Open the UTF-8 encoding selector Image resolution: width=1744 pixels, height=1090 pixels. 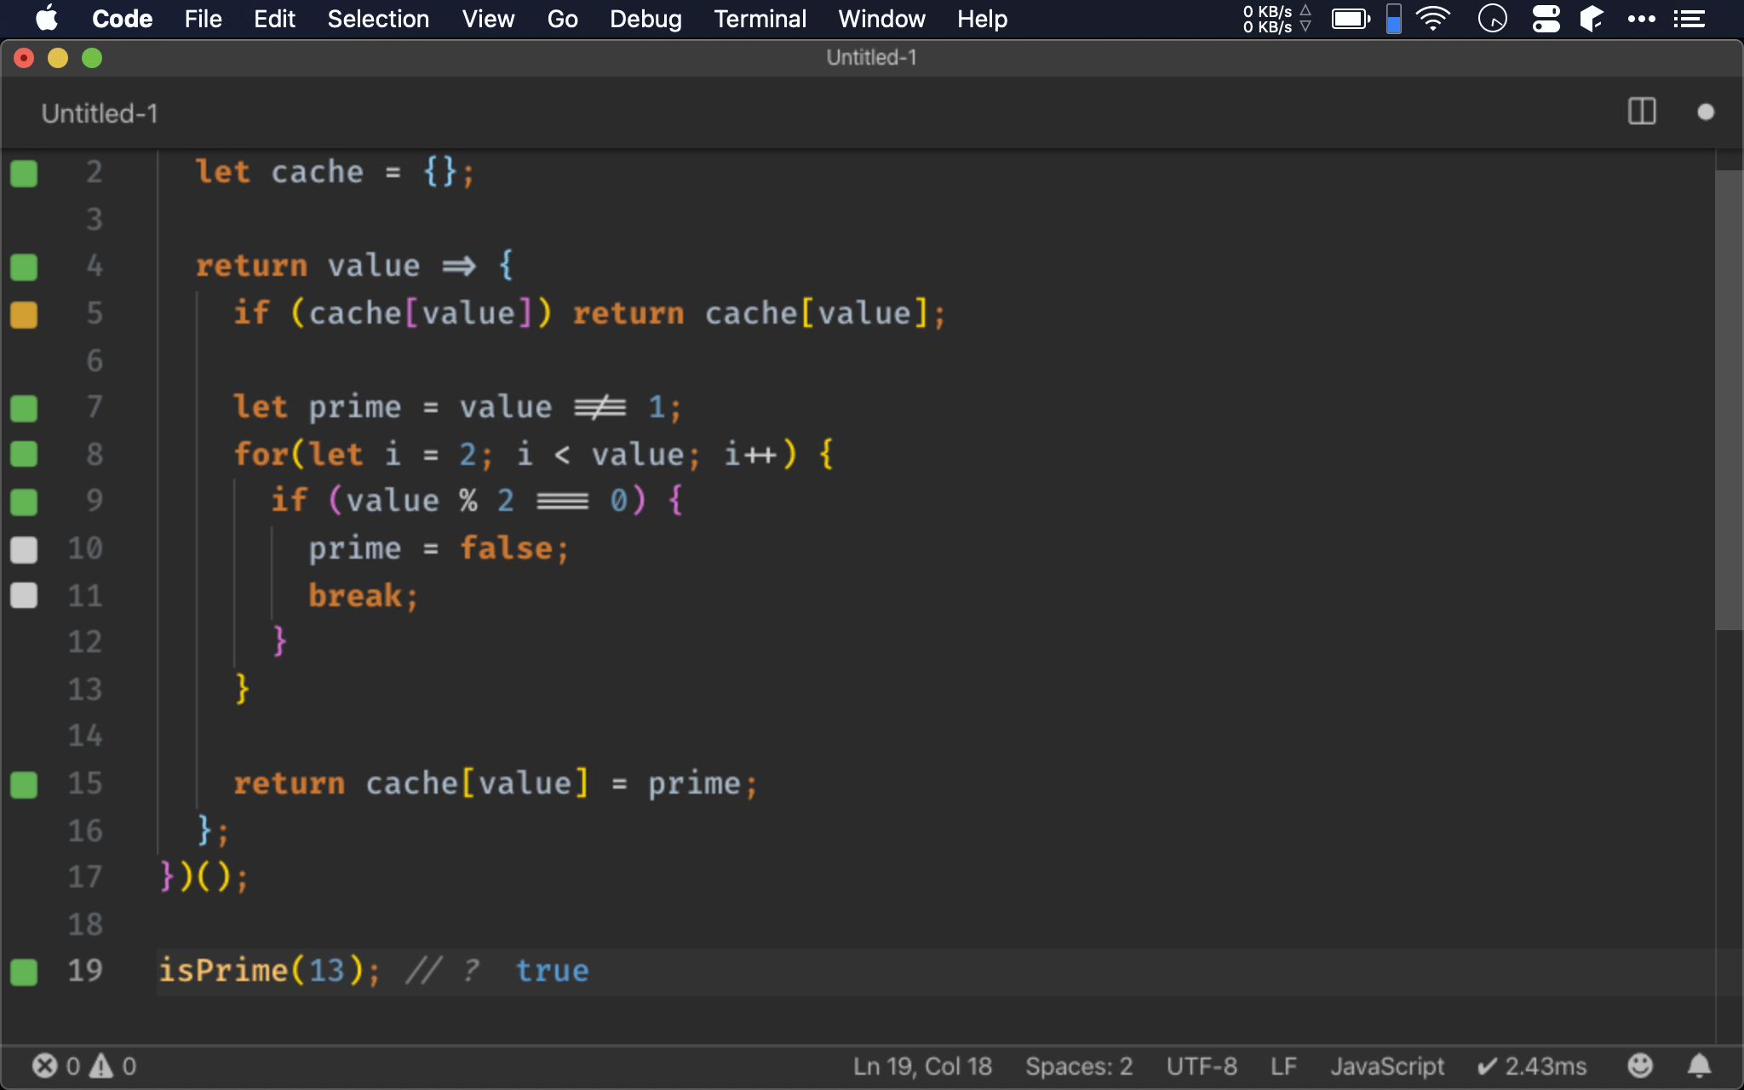click(1201, 1066)
